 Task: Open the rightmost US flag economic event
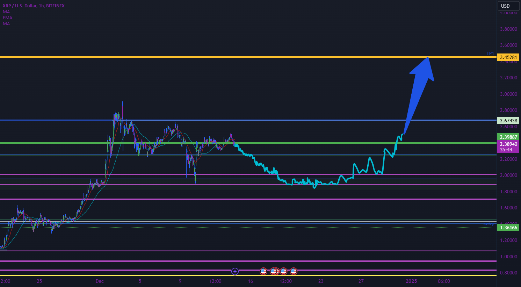point(294,271)
